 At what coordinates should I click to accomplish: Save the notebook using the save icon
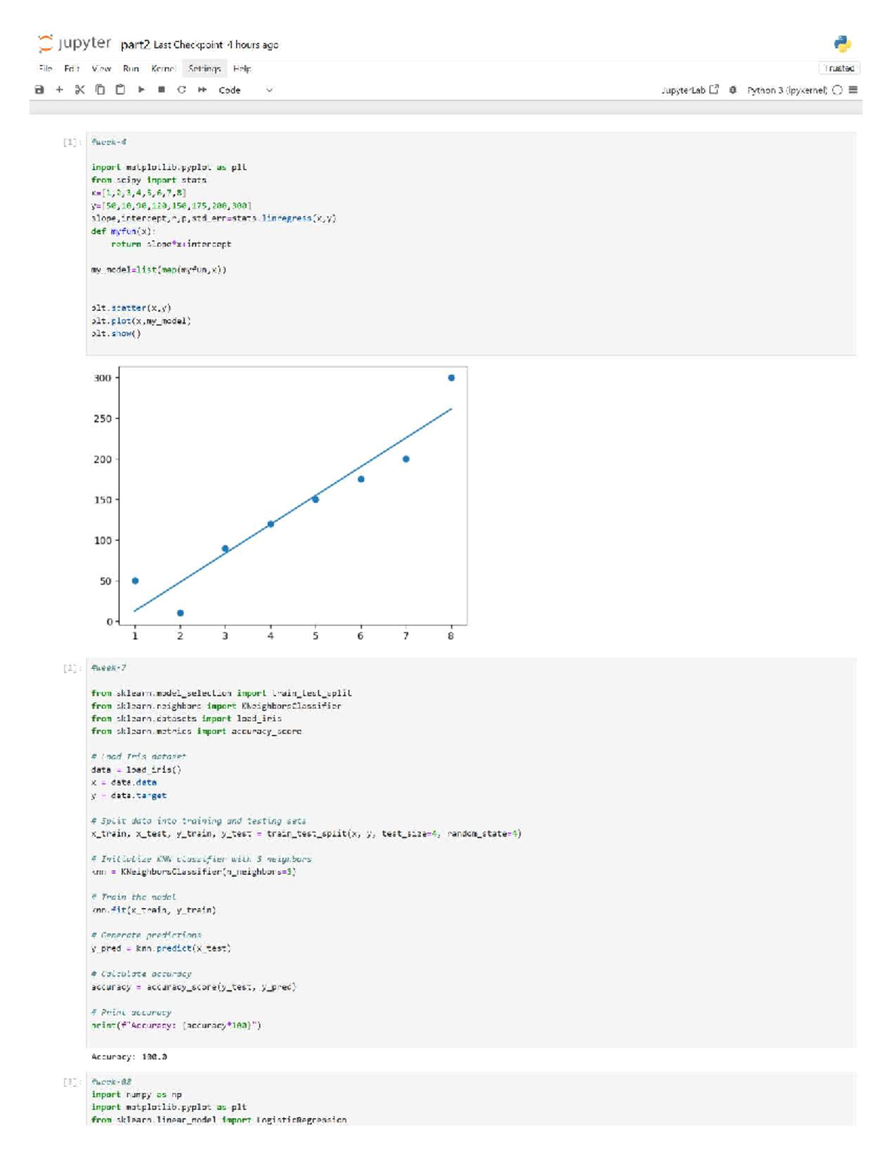click(x=38, y=90)
